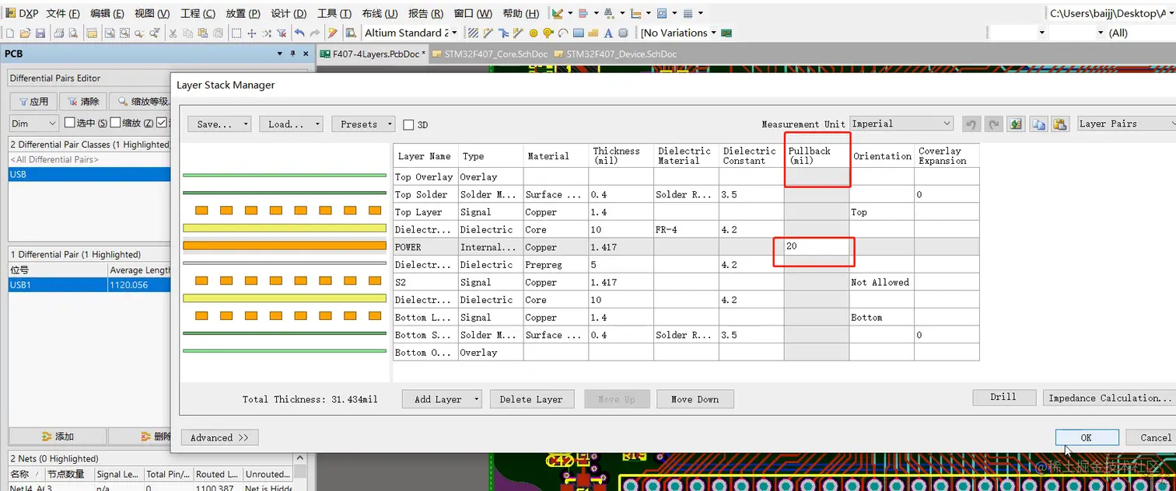The width and height of the screenshot is (1176, 491).
Task: Click the new document toolbar icon
Action: pos(10,33)
